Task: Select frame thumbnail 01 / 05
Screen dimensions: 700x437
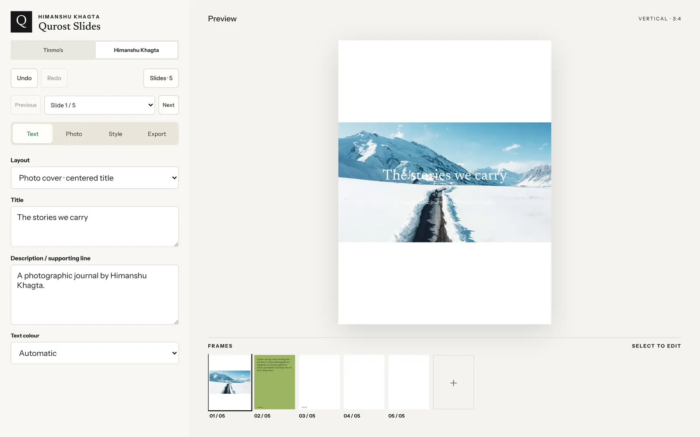Action: pyautogui.click(x=230, y=382)
